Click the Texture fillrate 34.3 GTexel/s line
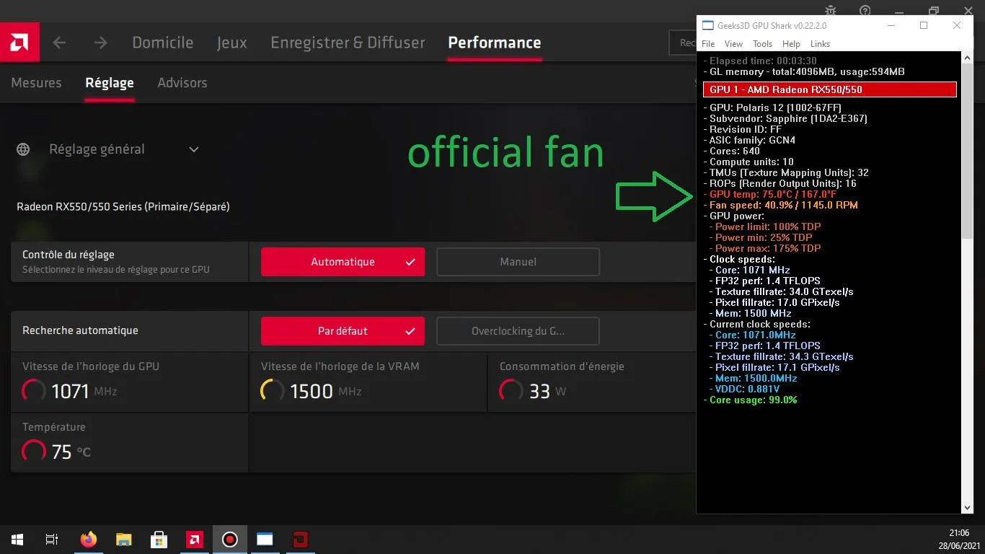985x554 pixels. click(x=781, y=356)
